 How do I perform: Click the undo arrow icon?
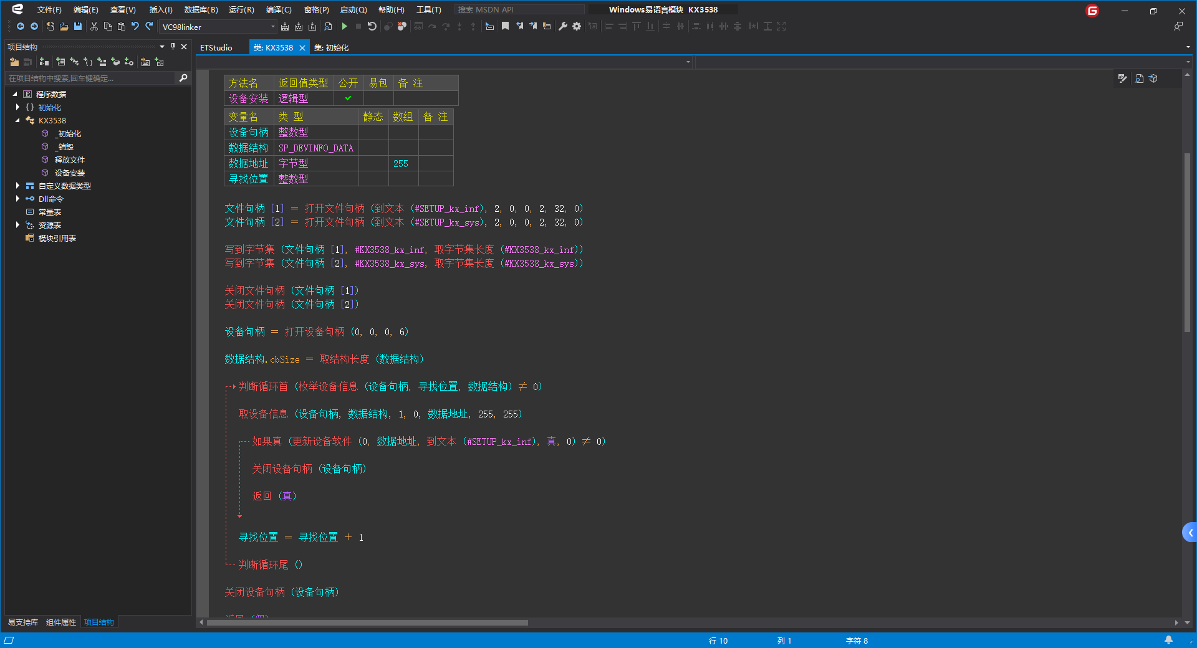coord(135,26)
